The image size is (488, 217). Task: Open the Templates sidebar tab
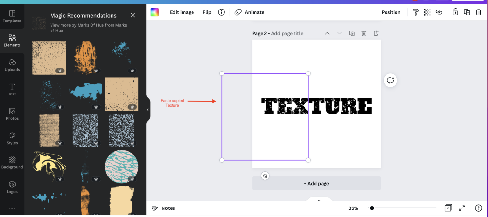click(x=12, y=17)
